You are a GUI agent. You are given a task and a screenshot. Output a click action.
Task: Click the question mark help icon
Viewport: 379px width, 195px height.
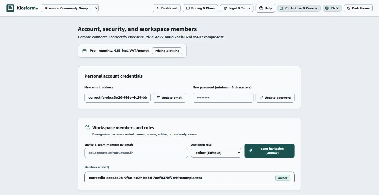[261, 8]
